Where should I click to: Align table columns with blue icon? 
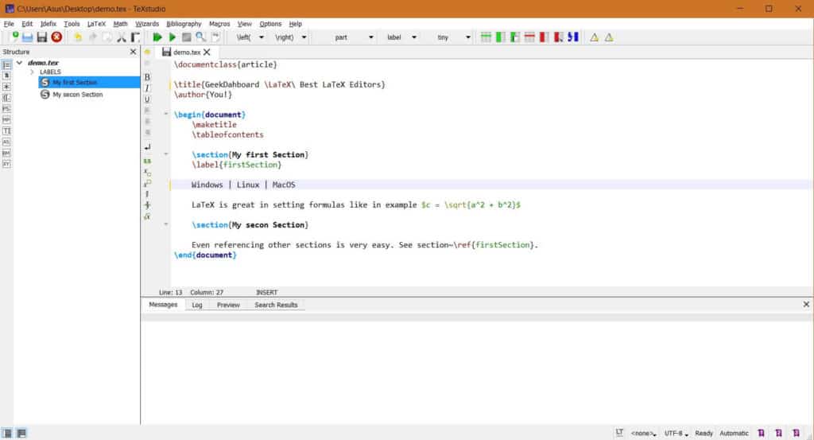[x=573, y=37]
